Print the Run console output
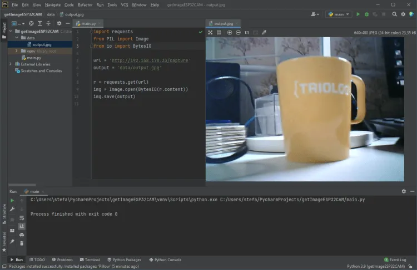 [x=22, y=235]
